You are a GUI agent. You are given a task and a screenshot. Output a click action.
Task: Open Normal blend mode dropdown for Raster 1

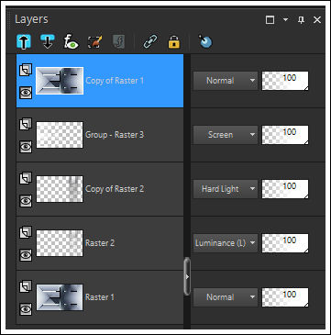(x=226, y=297)
